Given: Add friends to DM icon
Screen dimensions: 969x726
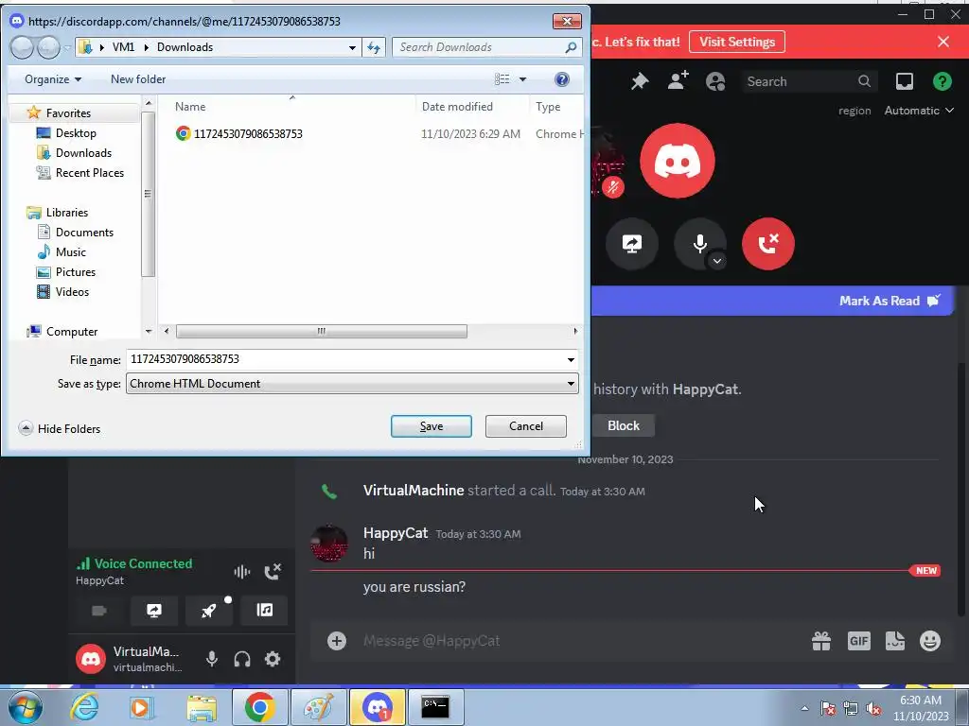Looking at the screenshot, I should pos(678,81).
